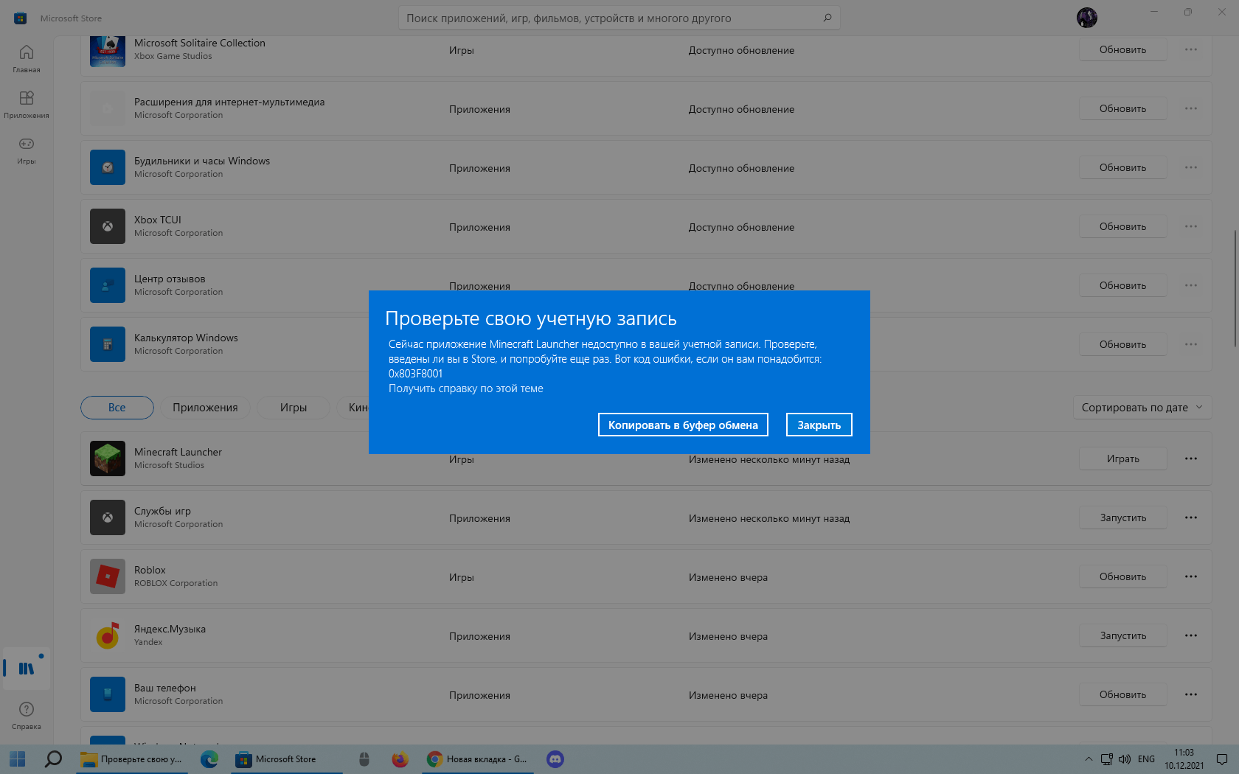1239x774 pixels.
Task: Click Играть for Minecraft Launcher
Action: [1122, 459]
